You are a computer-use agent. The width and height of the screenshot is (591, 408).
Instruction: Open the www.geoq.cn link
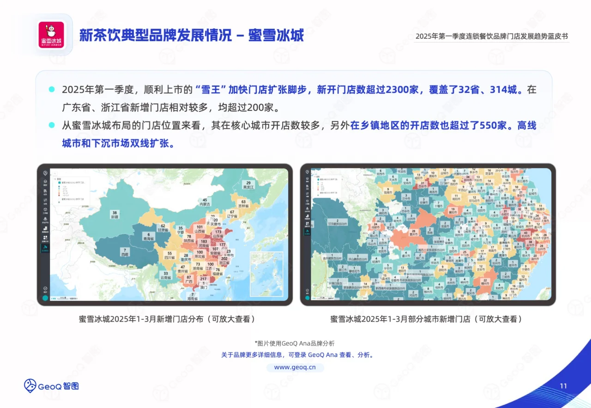[295, 367]
